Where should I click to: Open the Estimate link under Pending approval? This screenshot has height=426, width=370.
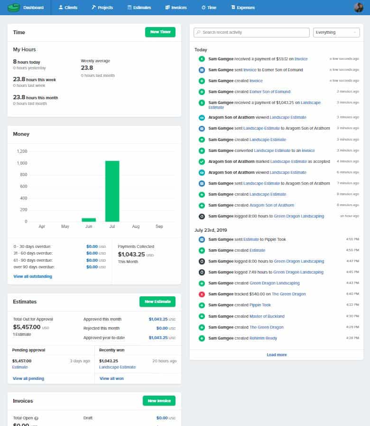20,367
